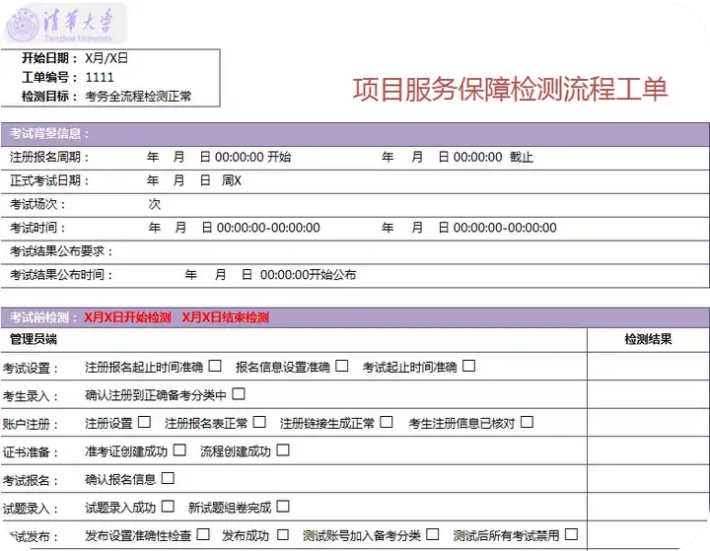710x551 pixels.
Task: Click the 周X weekday text
Action: 232,181
